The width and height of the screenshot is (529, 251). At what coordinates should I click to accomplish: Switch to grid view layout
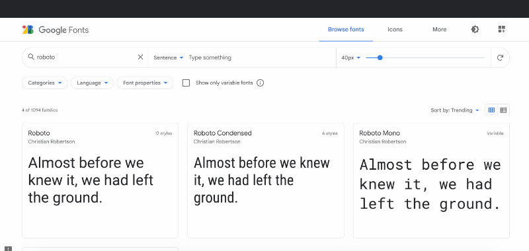[x=491, y=110]
